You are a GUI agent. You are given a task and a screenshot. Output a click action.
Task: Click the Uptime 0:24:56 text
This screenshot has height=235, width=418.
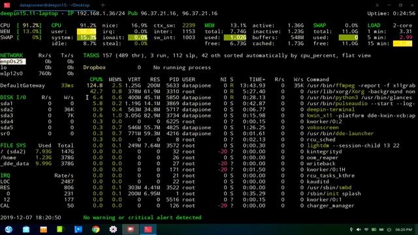point(391,13)
